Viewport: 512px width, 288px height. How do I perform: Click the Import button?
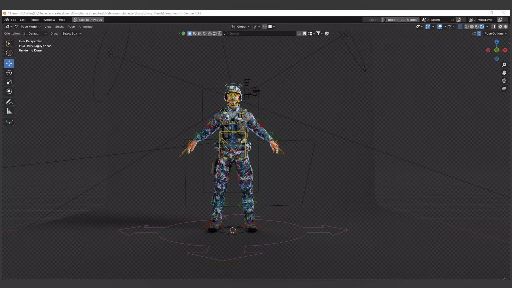pos(392,20)
